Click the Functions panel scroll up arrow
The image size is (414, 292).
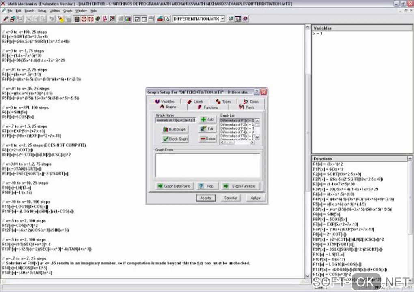410,158
